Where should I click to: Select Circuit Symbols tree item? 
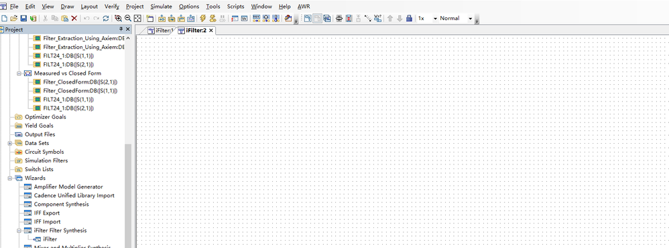pos(44,152)
